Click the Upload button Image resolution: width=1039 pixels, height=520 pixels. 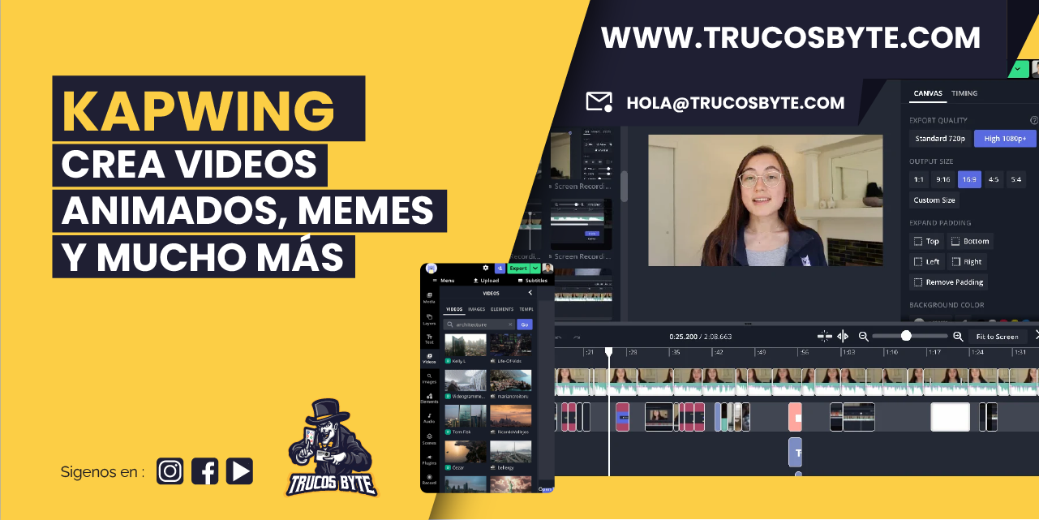(486, 281)
